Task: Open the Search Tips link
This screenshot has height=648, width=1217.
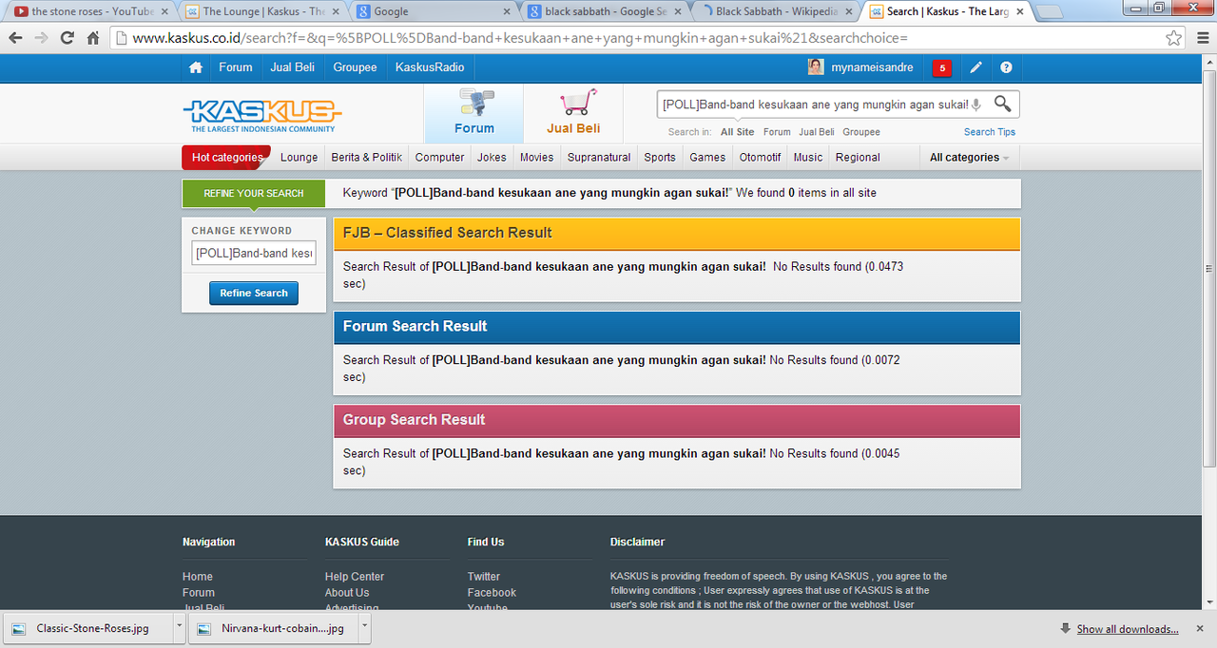Action: tap(990, 132)
